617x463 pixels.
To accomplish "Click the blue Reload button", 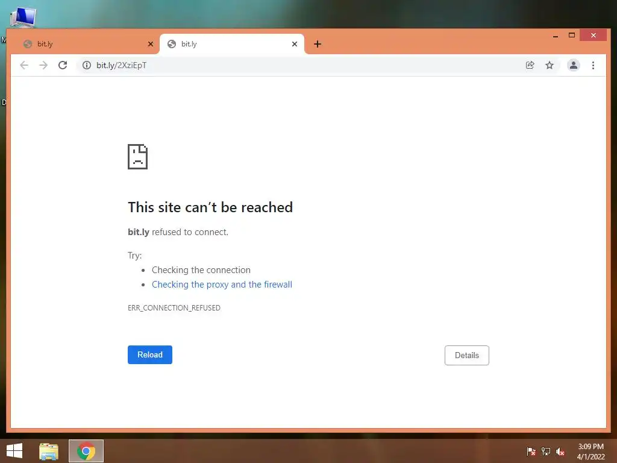I will pos(150,354).
